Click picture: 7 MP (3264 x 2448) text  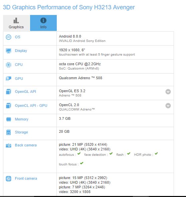pos(82,187)
